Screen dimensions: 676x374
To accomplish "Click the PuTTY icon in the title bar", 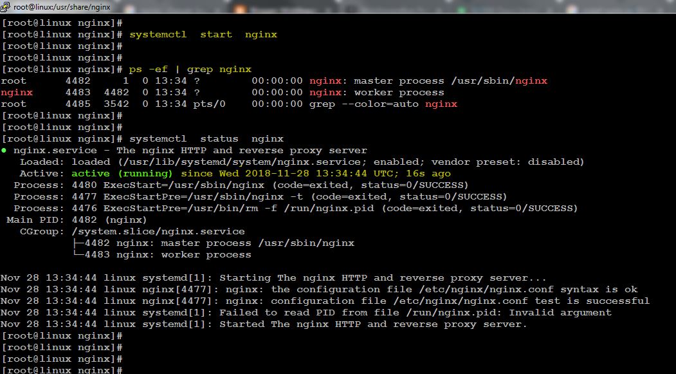I will click(x=5, y=6).
